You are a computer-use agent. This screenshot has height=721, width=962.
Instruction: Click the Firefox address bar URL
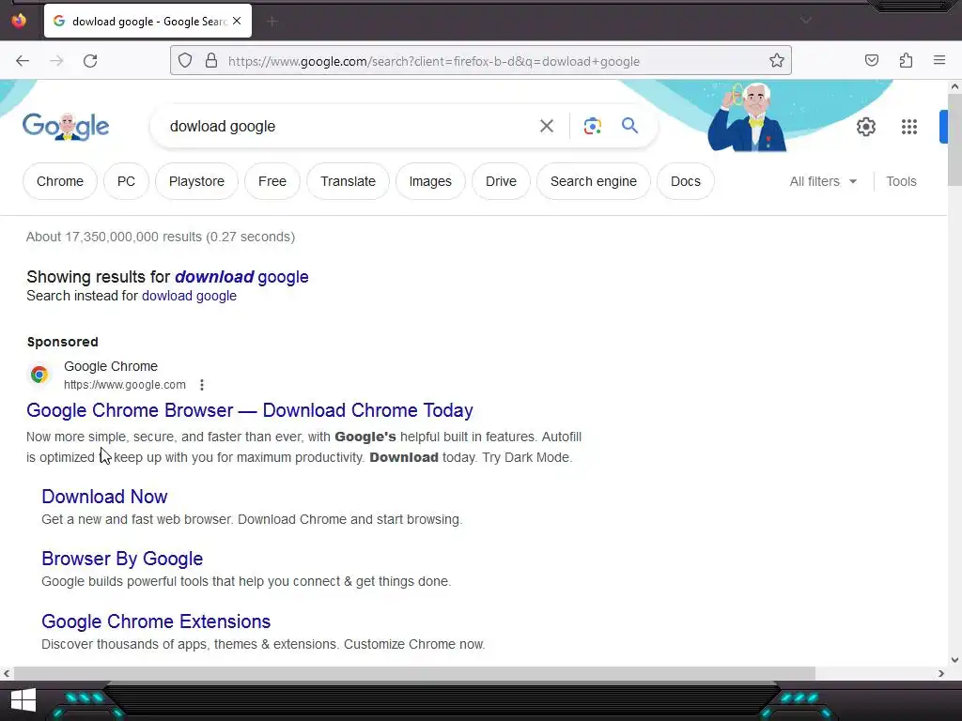[x=434, y=61]
